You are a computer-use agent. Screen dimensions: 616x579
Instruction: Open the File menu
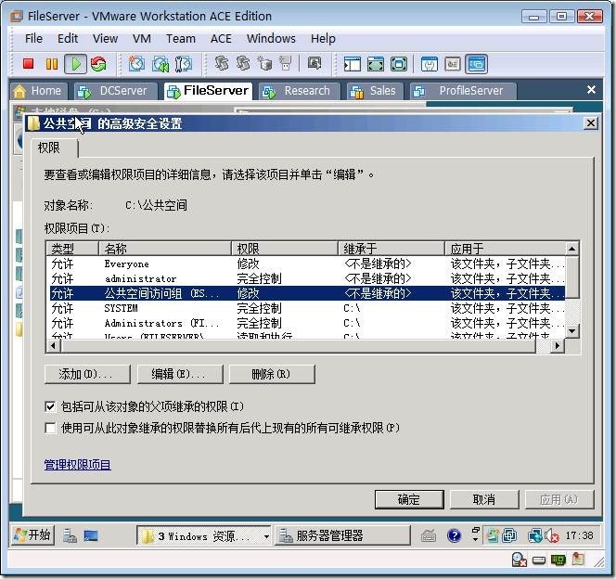click(x=33, y=38)
